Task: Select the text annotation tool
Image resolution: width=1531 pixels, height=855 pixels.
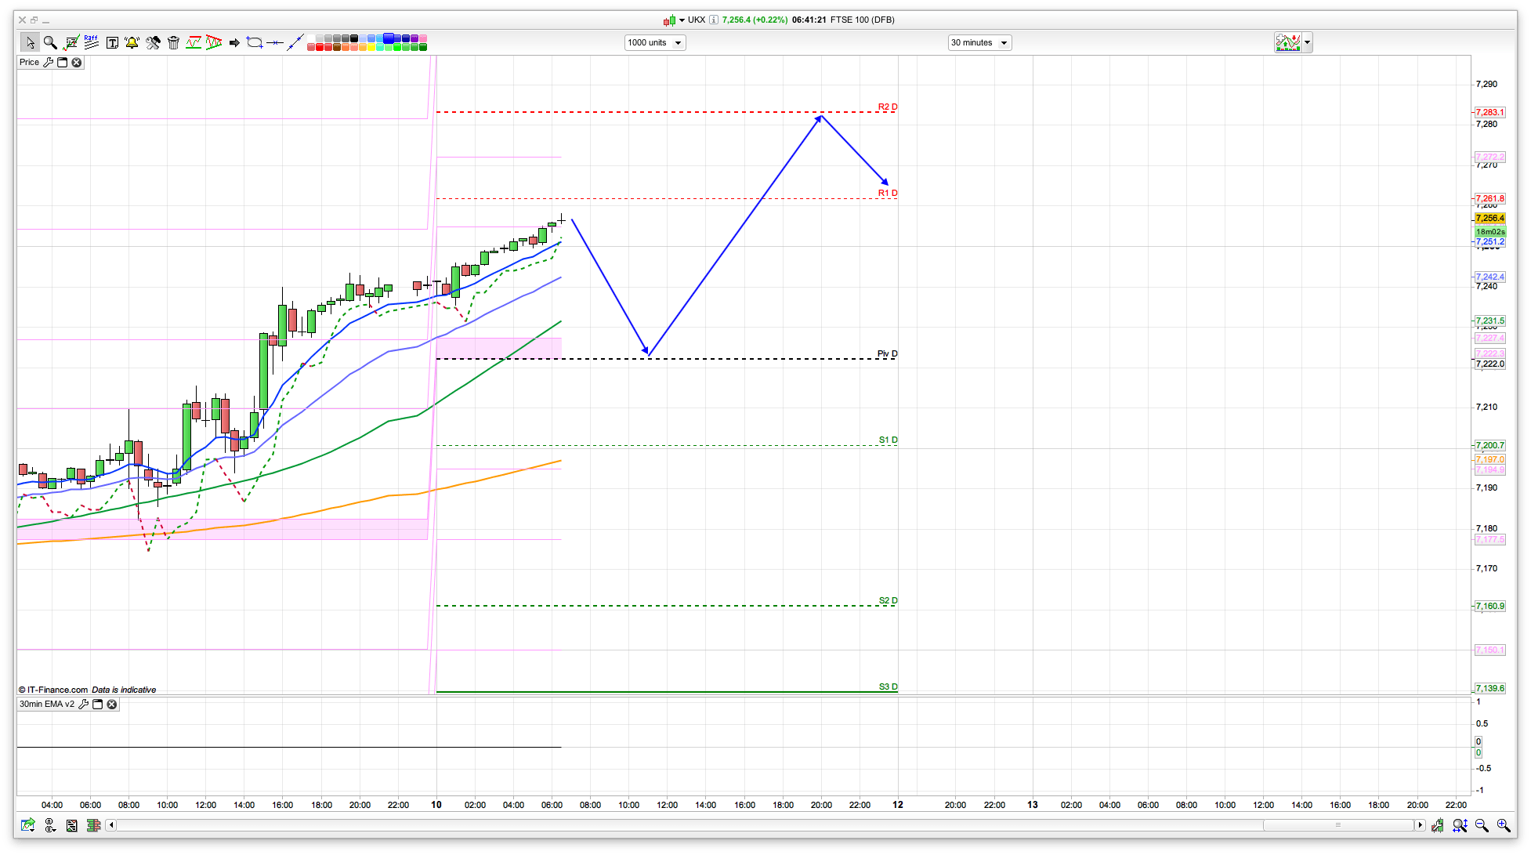Action: [112, 42]
